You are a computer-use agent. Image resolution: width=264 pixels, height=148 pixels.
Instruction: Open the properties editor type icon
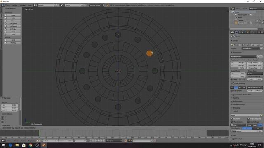click(233, 32)
